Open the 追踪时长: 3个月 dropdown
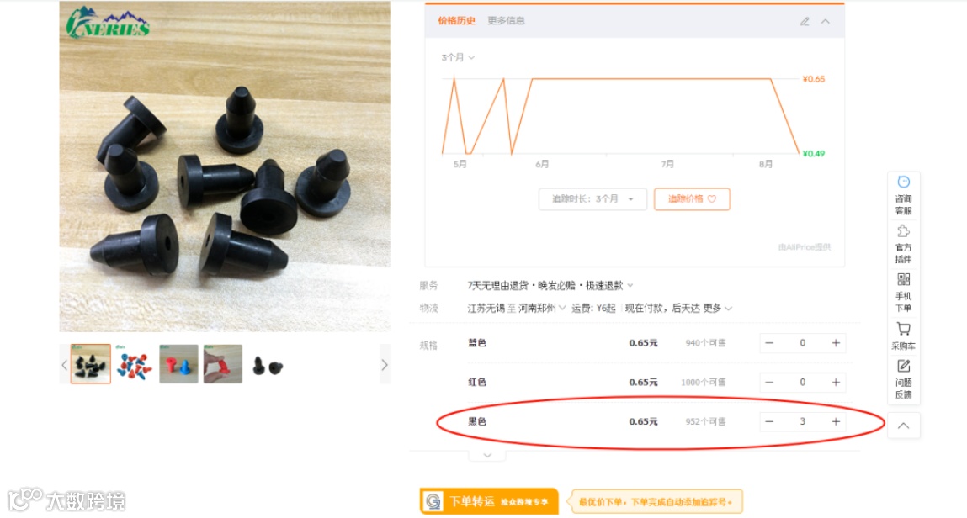Screen dimensions: 967x518 click(592, 199)
